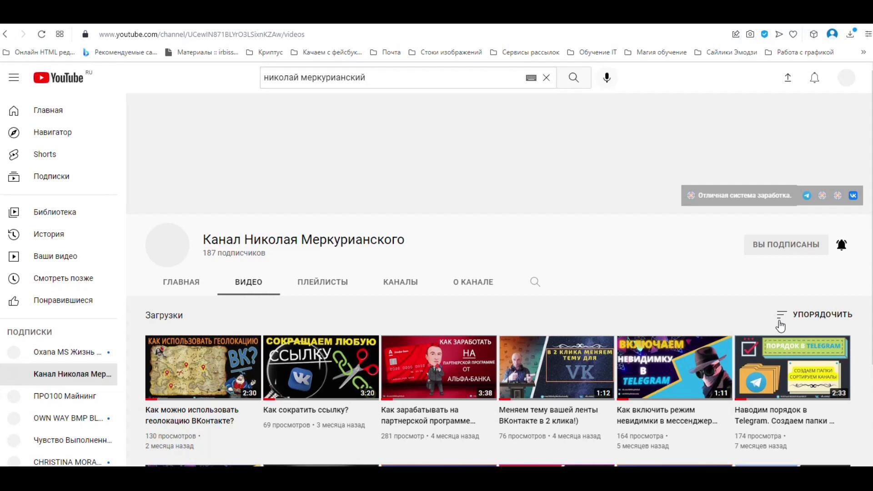Click the search magnifier button
The width and height of the screenshot is (873, 491).
[574, 78]
